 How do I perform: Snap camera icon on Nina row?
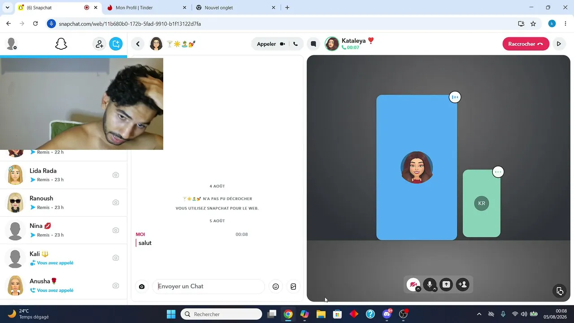116,230
